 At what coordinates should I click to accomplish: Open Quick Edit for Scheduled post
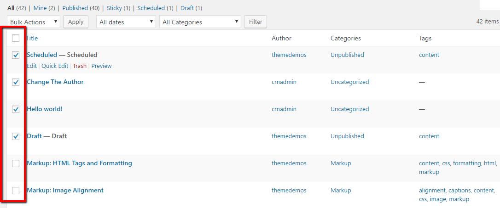click(x=55, y=66)
